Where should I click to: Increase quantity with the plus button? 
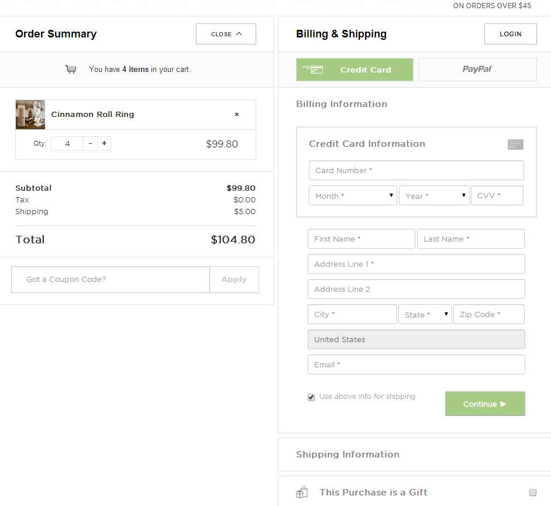pos(104,143)
